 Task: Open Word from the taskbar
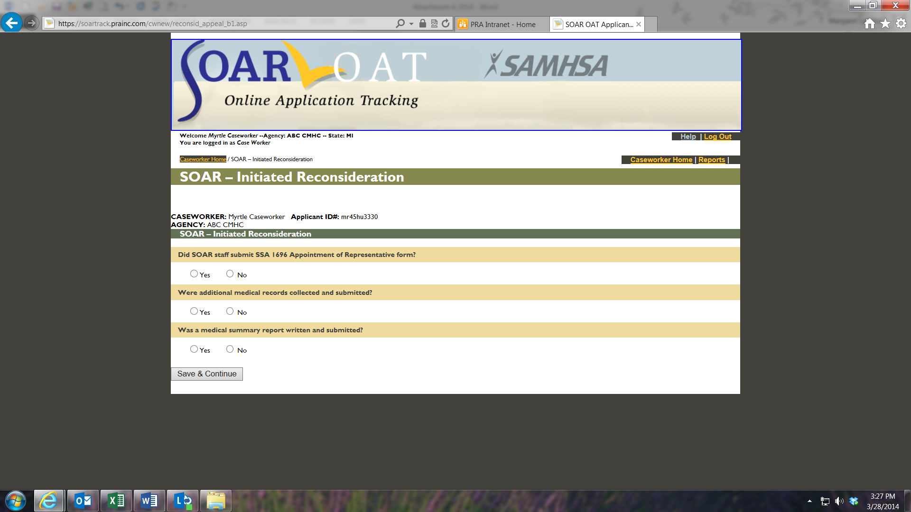tap(149, 501)
